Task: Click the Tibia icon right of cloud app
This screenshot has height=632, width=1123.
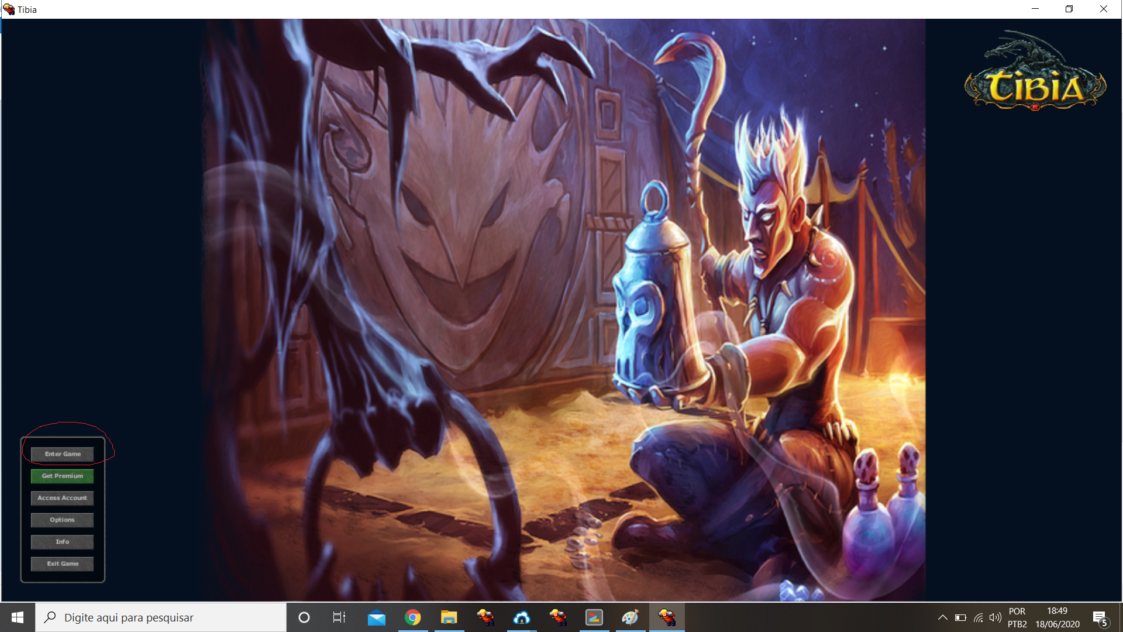Action: (558, 617)
